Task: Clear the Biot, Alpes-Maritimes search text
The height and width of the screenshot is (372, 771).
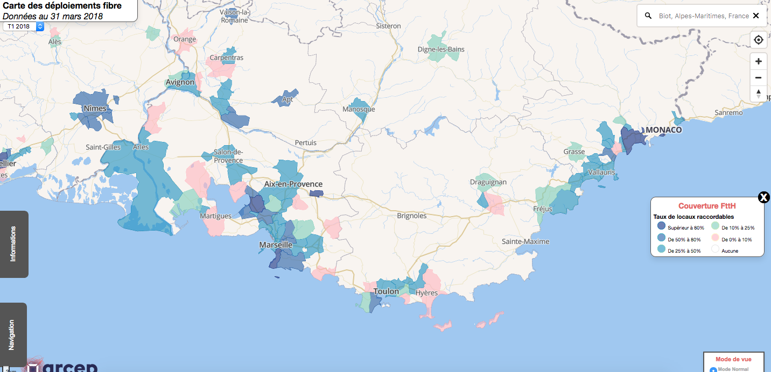Action: [756, 16]
